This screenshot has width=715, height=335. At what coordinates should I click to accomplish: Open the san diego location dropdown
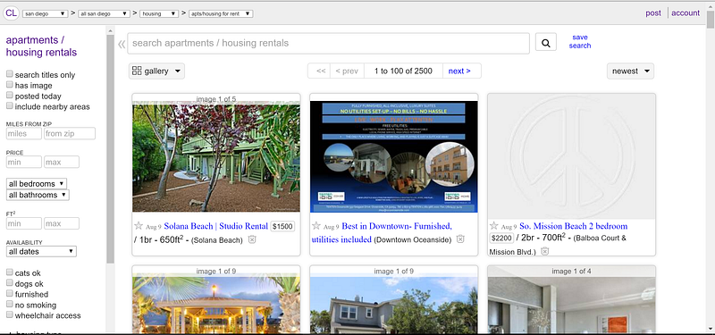tap(46, 13)
